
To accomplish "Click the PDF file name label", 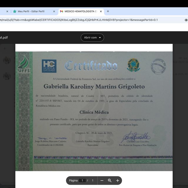I will tap(4, 38).
